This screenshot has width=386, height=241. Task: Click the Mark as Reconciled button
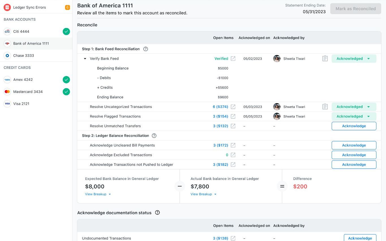355,9
